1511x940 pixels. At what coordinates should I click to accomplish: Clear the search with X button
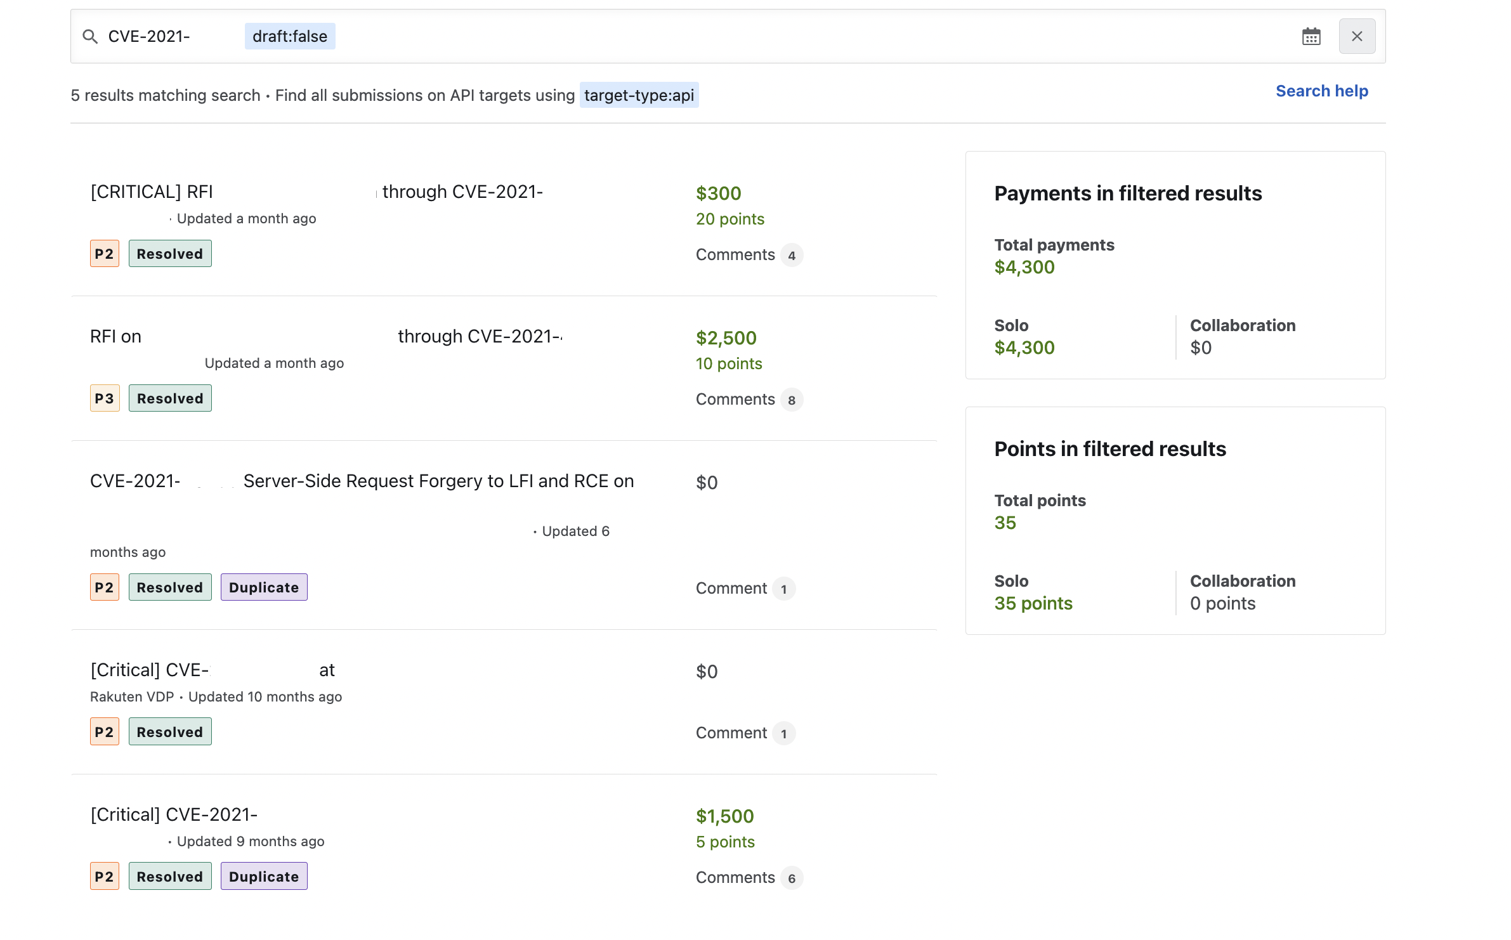[1357, 37]
